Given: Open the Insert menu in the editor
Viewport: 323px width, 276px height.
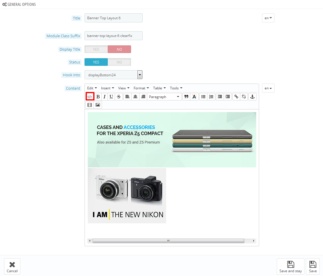Looking at the screenshot, I should [107, 88].
